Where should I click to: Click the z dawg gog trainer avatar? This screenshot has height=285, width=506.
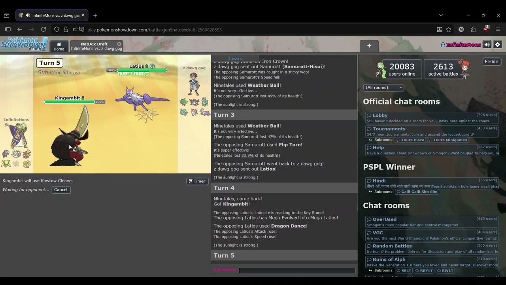(194, 84)
